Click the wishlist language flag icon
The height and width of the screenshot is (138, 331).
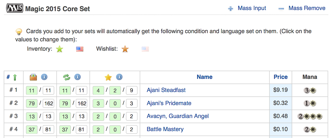coord(145,49)
